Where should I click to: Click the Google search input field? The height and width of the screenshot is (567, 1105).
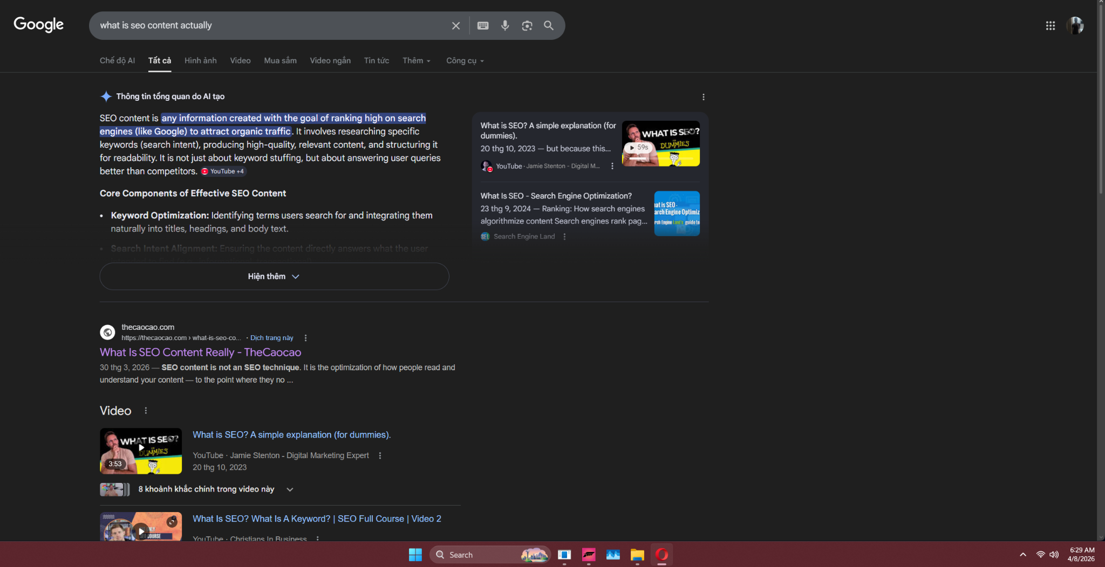coord(270,25)
